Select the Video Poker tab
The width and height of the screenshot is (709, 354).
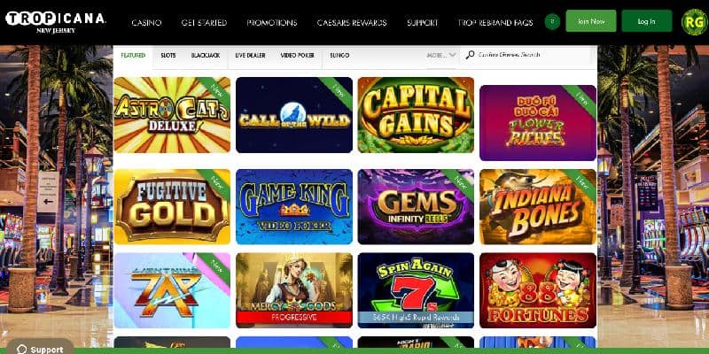coord(297,55)
